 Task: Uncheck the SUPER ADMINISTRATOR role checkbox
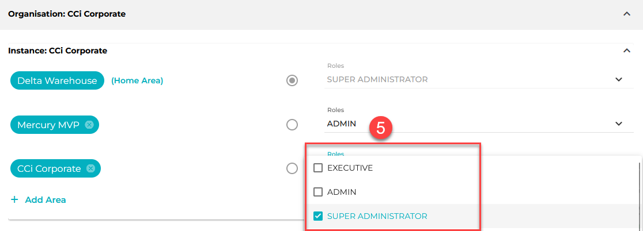318,216
